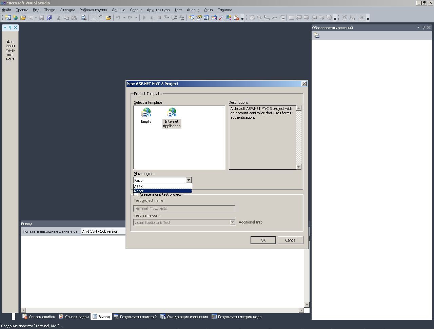Click the Cancel button in the dialog
434x329 pixels.
[291, 240]
